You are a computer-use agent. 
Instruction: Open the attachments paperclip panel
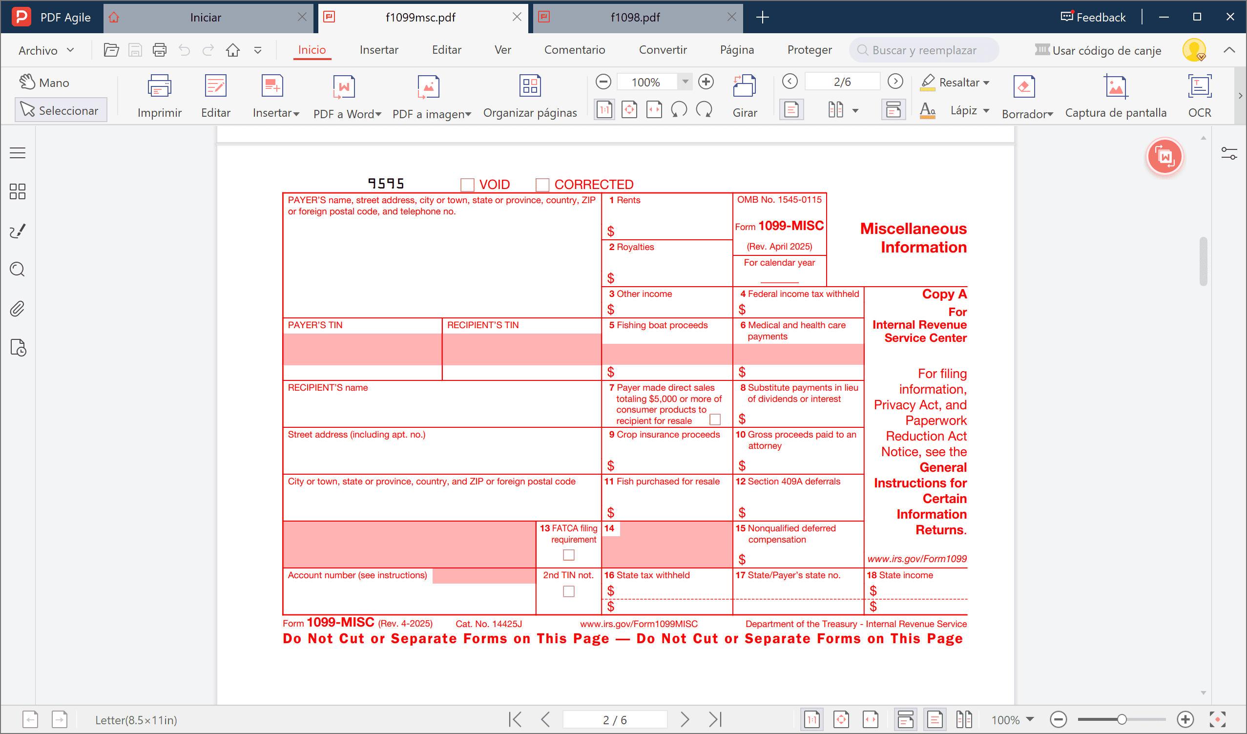point(17,309)
